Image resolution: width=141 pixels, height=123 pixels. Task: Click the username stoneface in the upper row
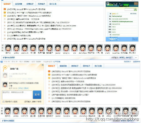[83, 53]
